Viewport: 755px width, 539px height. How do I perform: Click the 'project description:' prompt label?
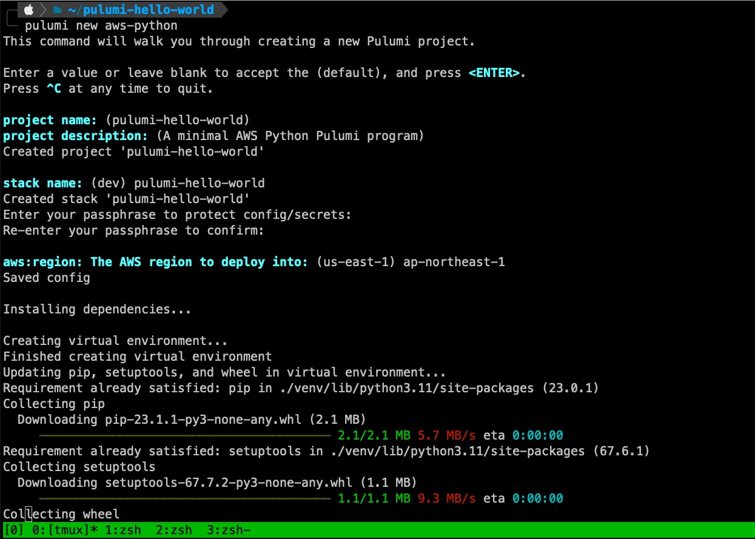pos(76,136)
